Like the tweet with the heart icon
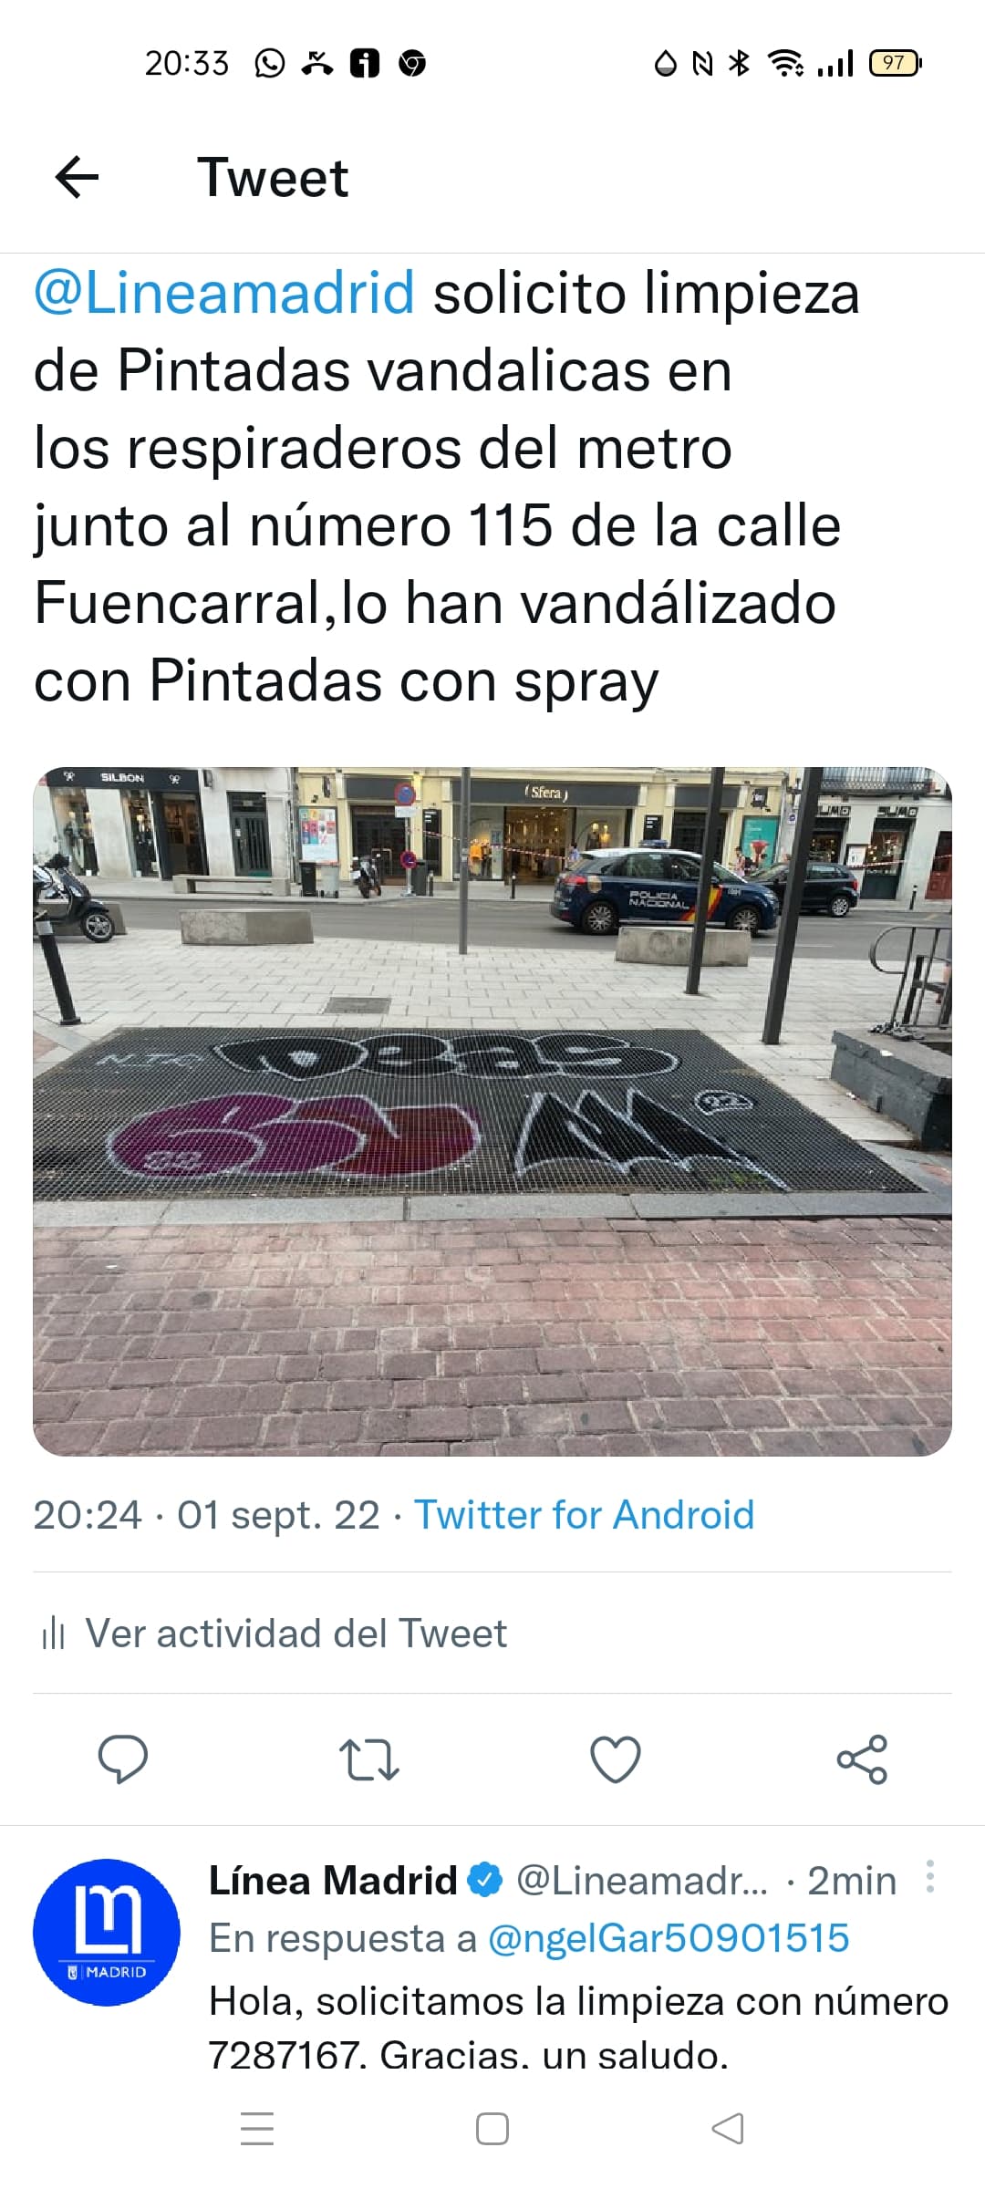985x2189 pixels. pos(616,1759)
